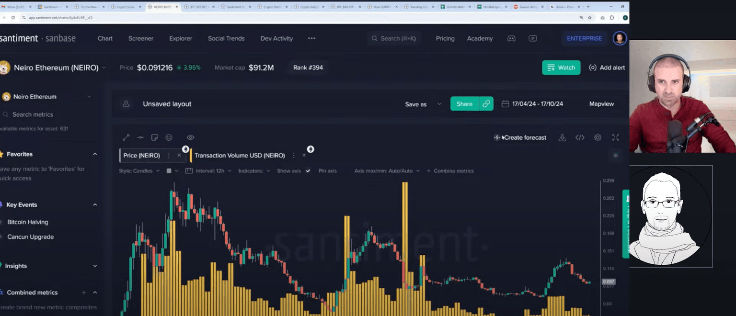Enter fullscreen with the expand icon
This screenshot has height=316, width=736.
click(616, 137)
